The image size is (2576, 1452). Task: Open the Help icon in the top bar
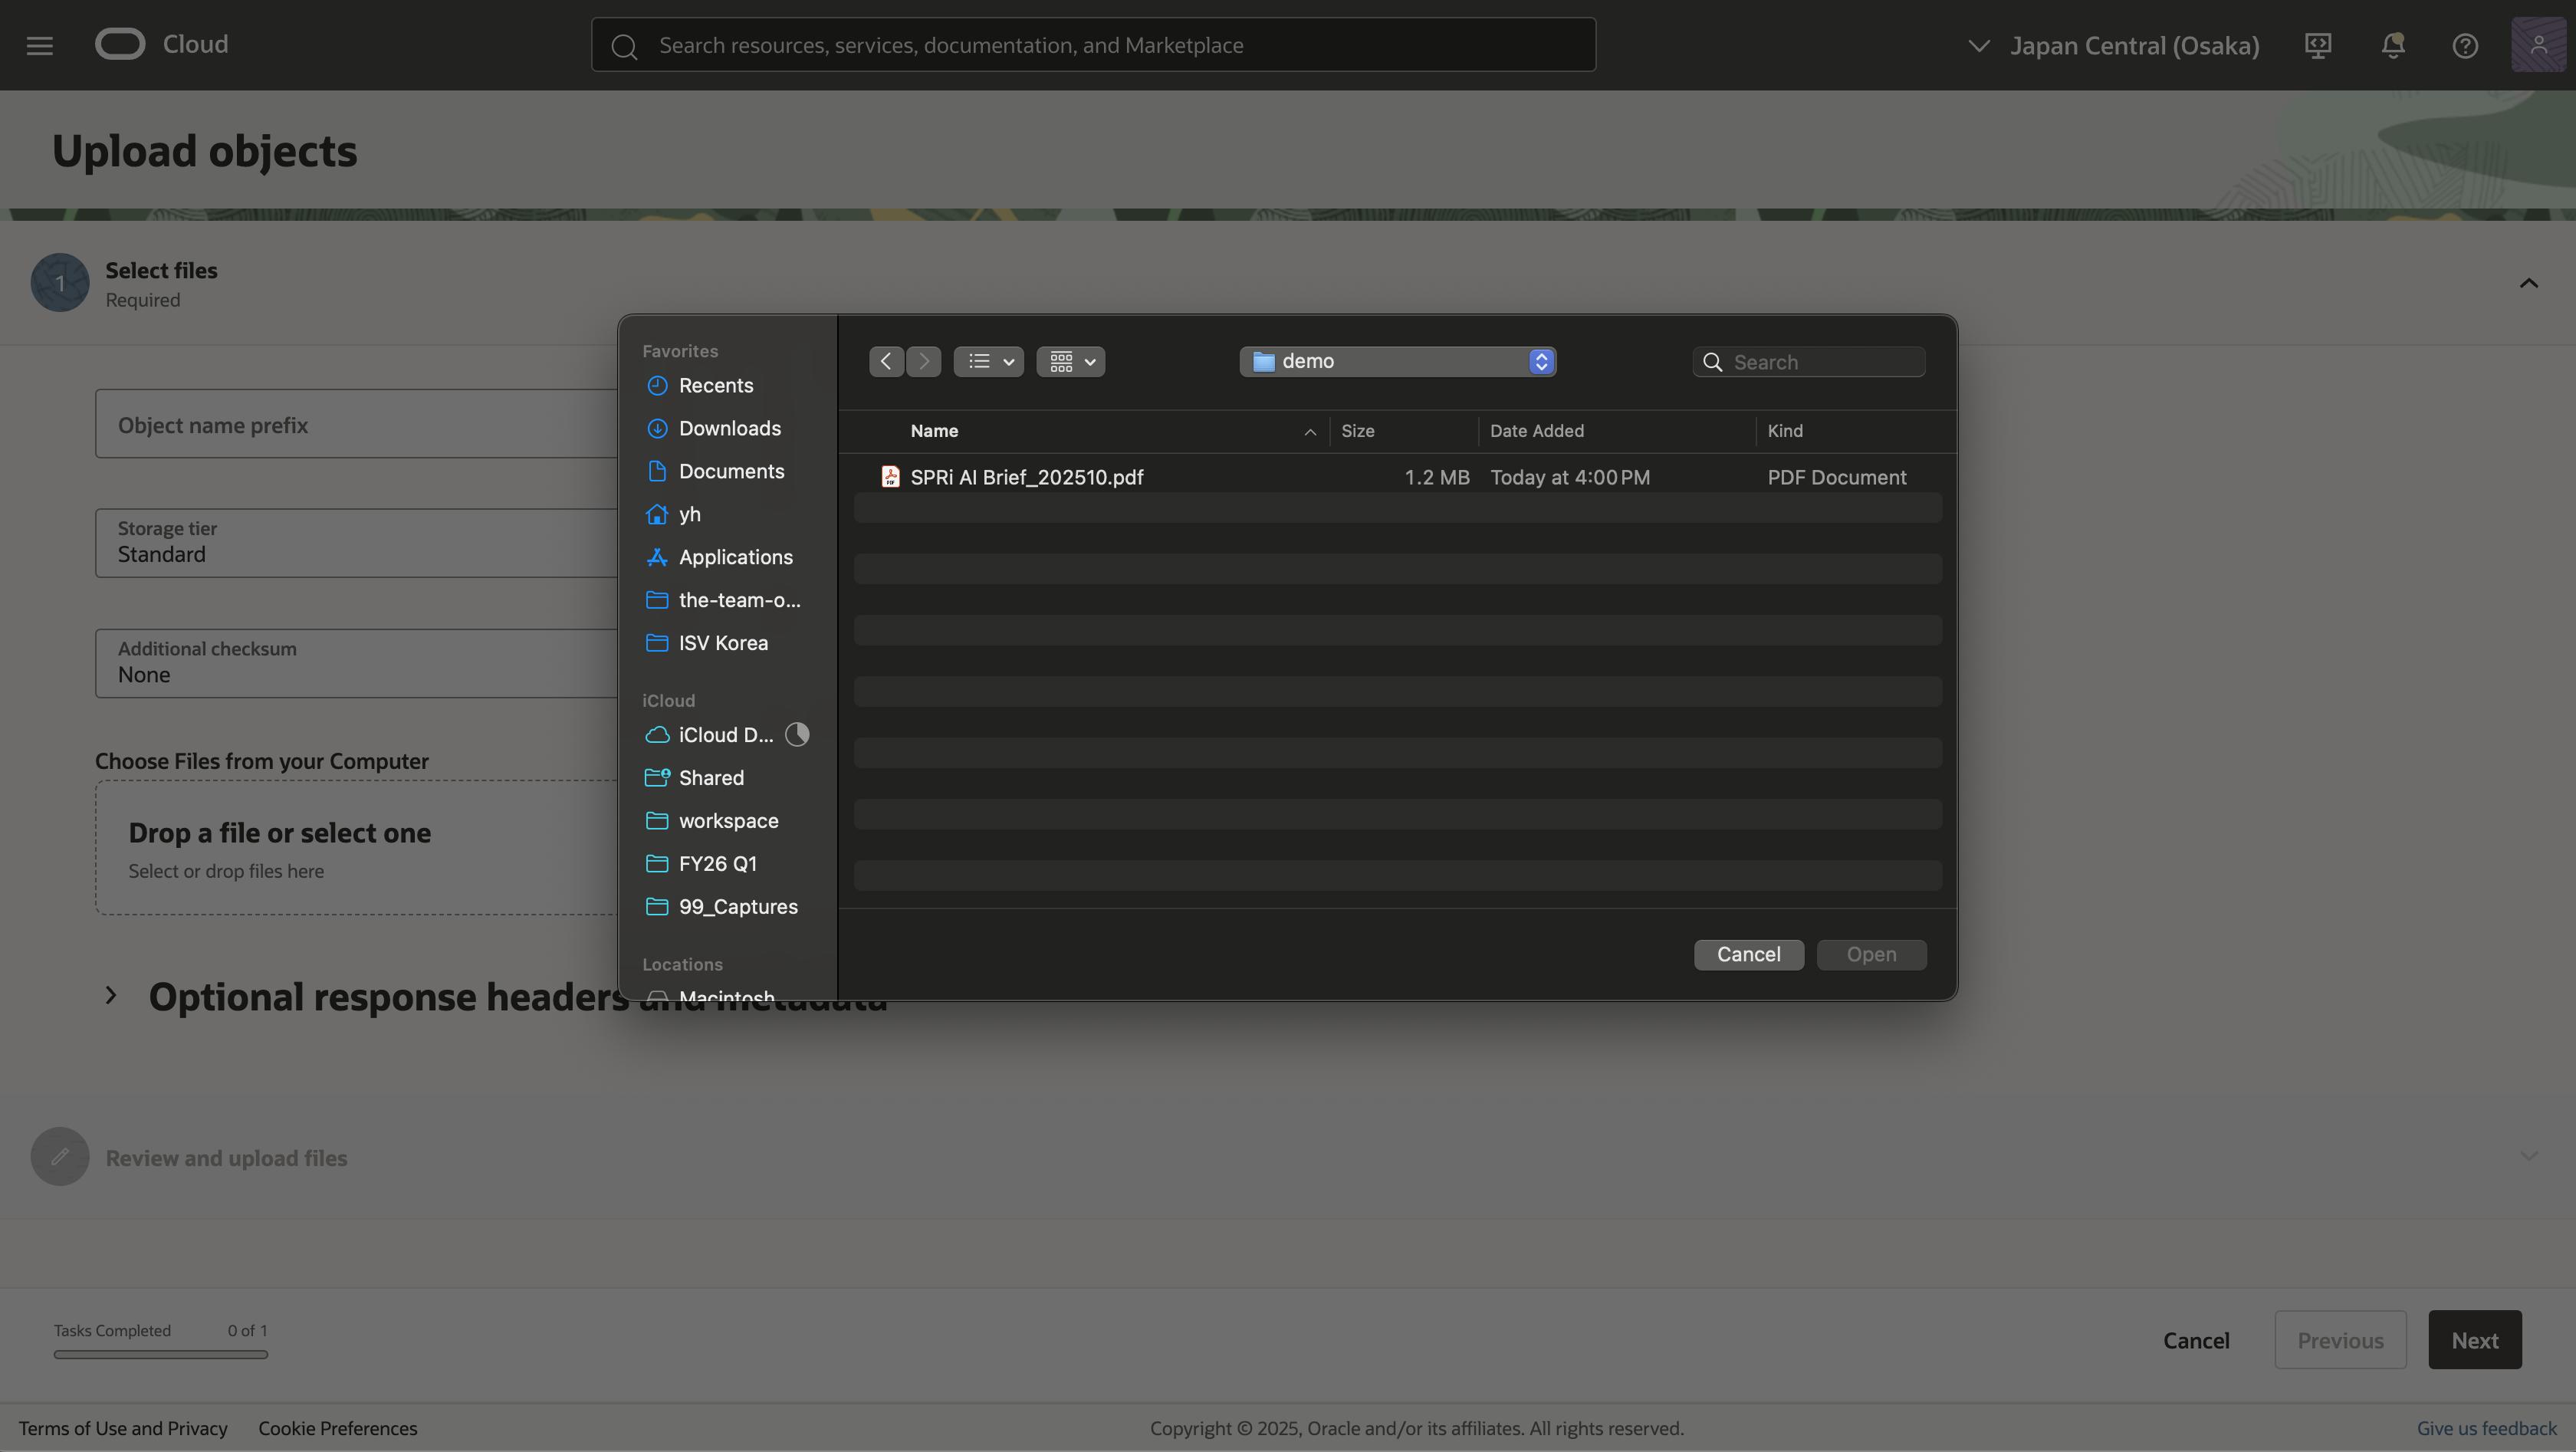tap(2465, 45)
